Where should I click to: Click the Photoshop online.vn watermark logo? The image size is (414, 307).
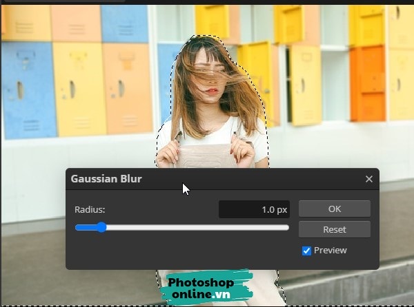(x=200, y=288)
